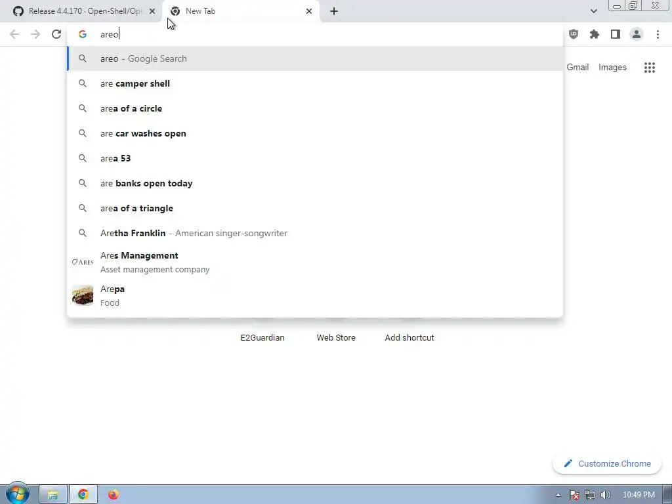Pick the 'are car washes open' suggestion
This screenshot has width=672, height=504.
pyautogui.click(x=315, y=133)
